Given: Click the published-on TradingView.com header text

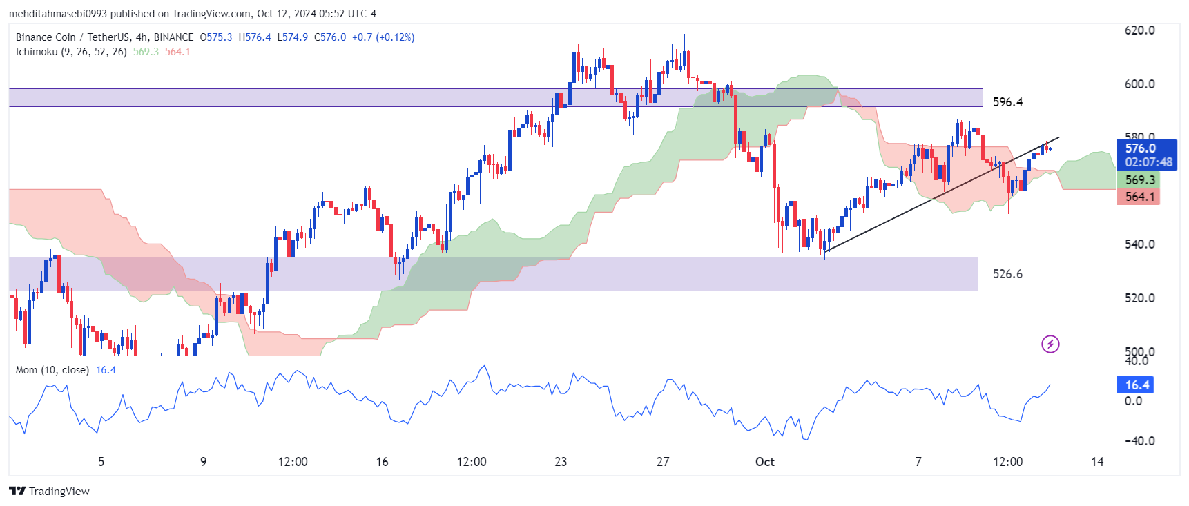Looking at the screenshot, I should point(193,13).
